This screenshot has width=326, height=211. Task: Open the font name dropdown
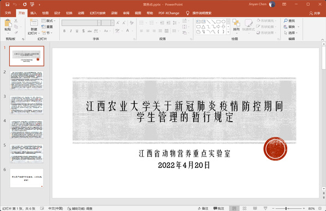click(x=99, y=23)
